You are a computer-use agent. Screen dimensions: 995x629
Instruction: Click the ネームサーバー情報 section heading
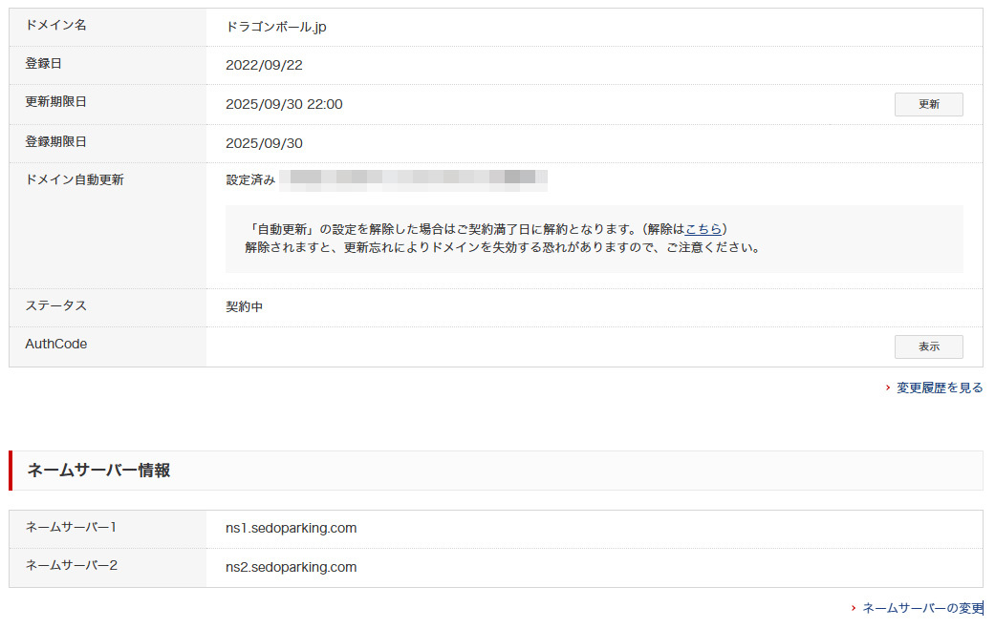[99, 470]
